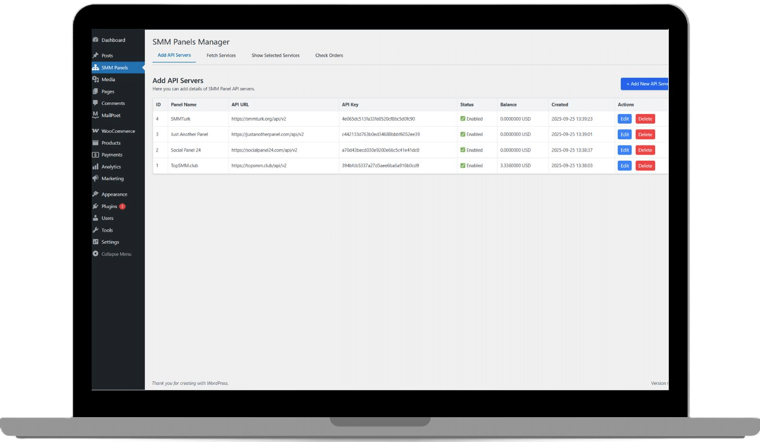Toggle Enabled checkbox for Just Another Panel

pyautogui.click(x=463, y=134)
